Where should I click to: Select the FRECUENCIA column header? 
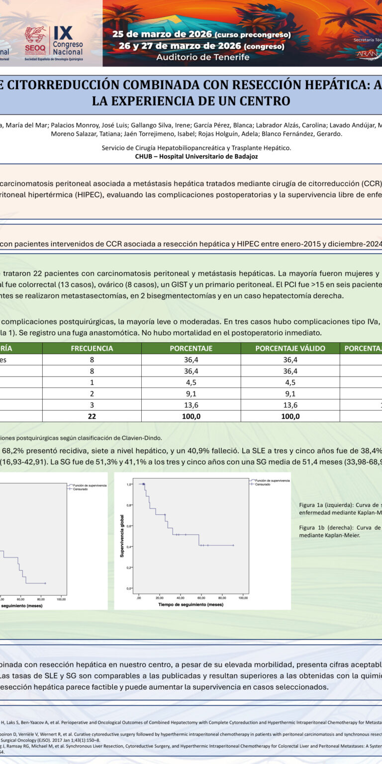pyautogui.click(x=92, y=348)
